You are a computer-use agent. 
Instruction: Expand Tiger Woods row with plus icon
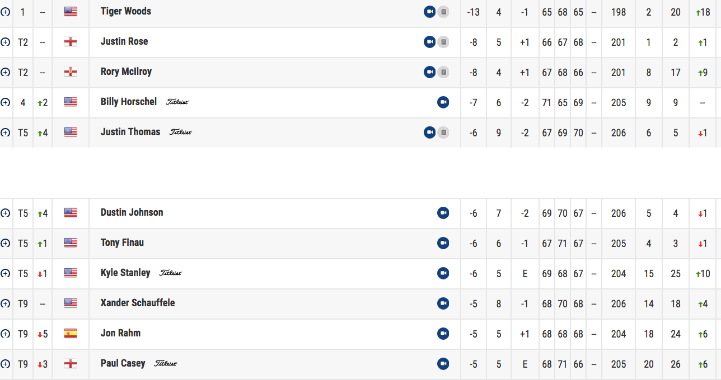pyautogui.click(x=6, y=12)
